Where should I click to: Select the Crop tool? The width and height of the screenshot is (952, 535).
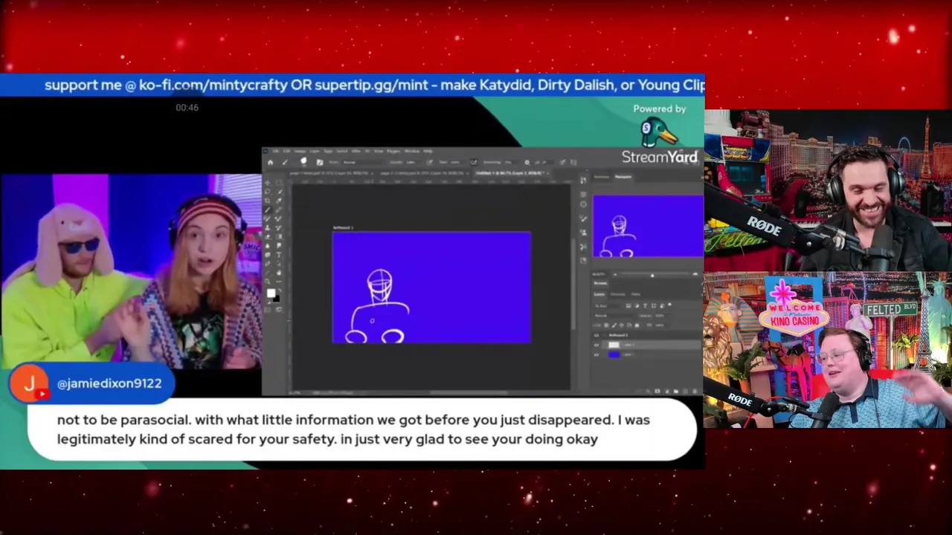(x=267, y=201)
